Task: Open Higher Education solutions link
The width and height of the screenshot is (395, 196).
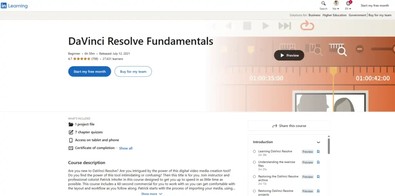Action: tap(334, 15)
